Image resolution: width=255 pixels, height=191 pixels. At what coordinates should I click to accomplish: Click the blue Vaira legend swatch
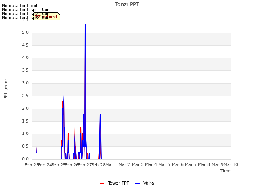tap(137, 184)
